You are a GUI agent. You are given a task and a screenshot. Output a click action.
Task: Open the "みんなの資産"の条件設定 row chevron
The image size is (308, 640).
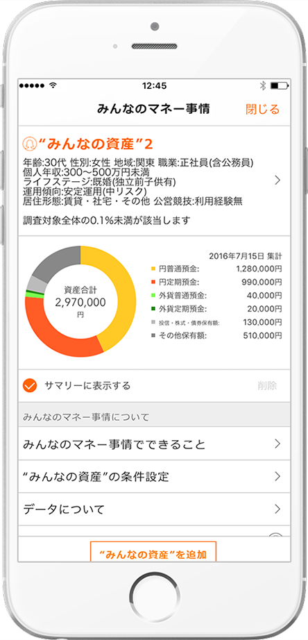277,476
